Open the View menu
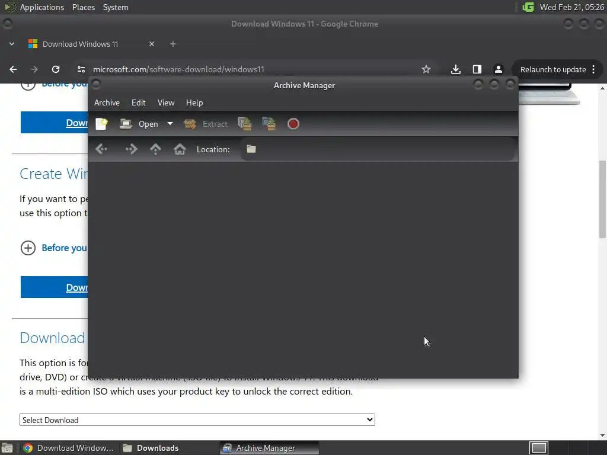The image size is (607, 455). click(x=166, y=102)
